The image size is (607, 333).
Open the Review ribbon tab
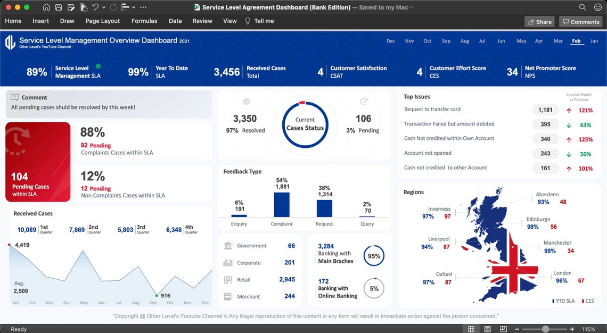202,21
